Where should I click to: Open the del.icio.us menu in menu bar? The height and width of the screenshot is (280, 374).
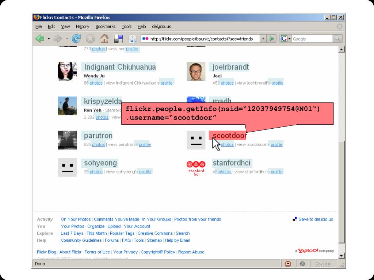[161, 27]
